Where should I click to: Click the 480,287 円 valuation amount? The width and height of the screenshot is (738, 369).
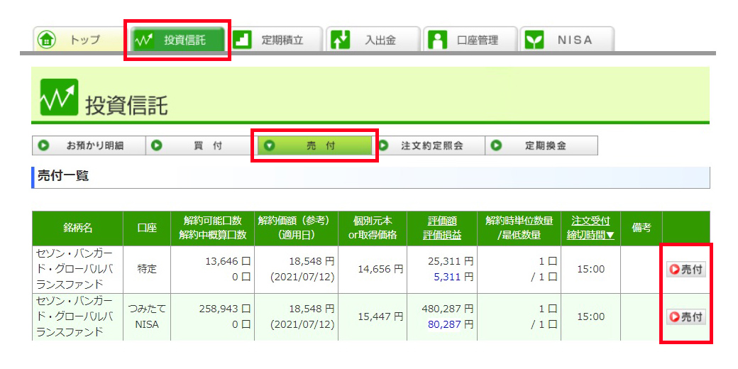pos(448,309)
